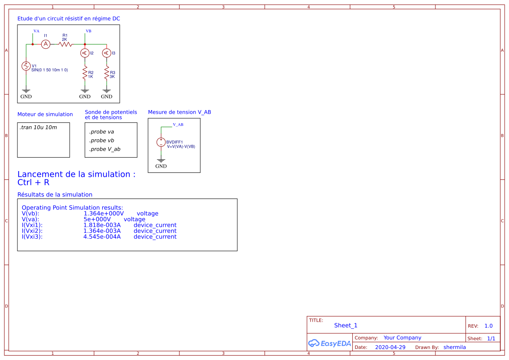This screenshot has width=509, height=360.
Task: Select the current probe I3 symbol
Action: [106, 53]
